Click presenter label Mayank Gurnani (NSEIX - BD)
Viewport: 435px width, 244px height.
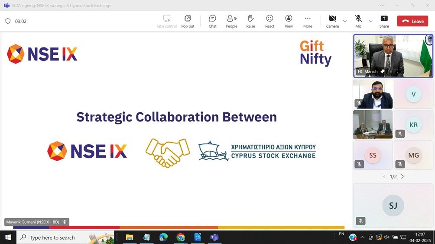pos(33,222)
